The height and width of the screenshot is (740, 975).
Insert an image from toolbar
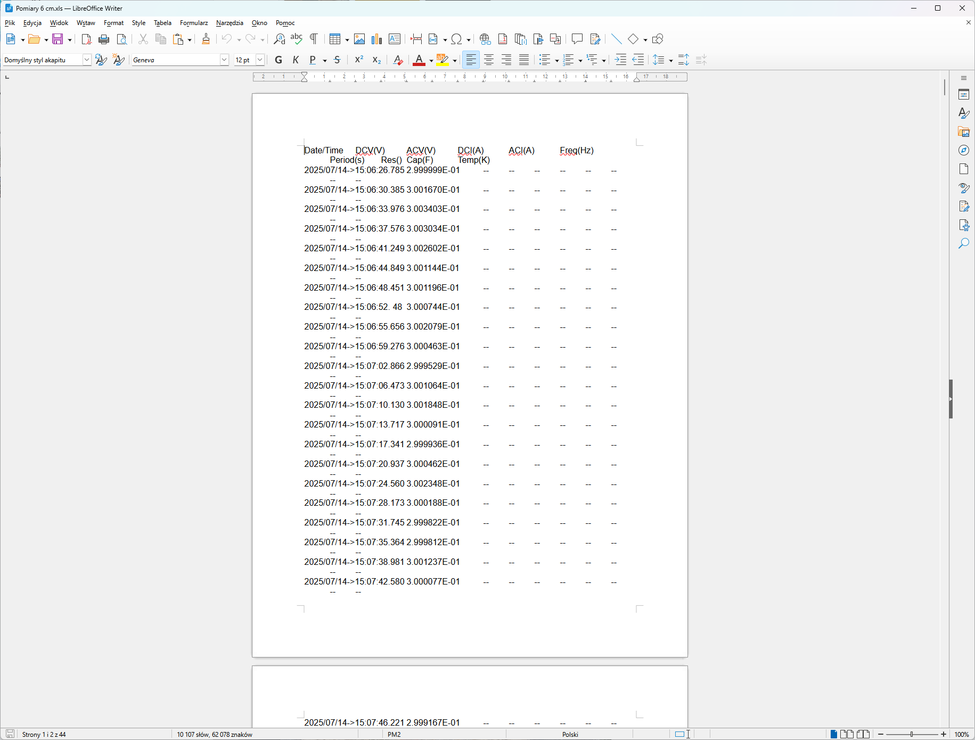(359, 39)
